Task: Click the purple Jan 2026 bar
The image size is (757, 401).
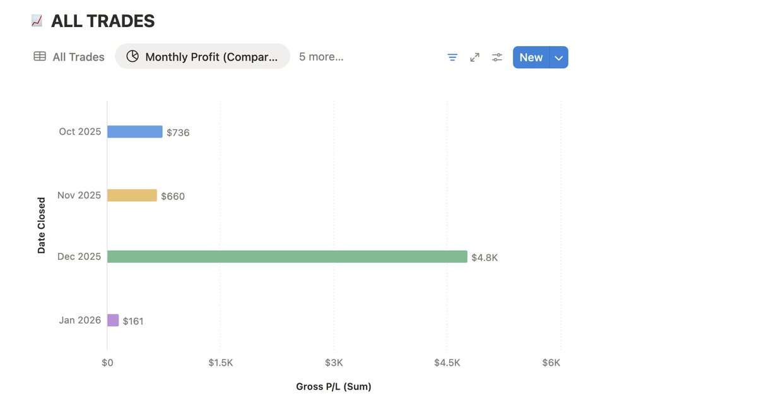Action: coord(113,320)
